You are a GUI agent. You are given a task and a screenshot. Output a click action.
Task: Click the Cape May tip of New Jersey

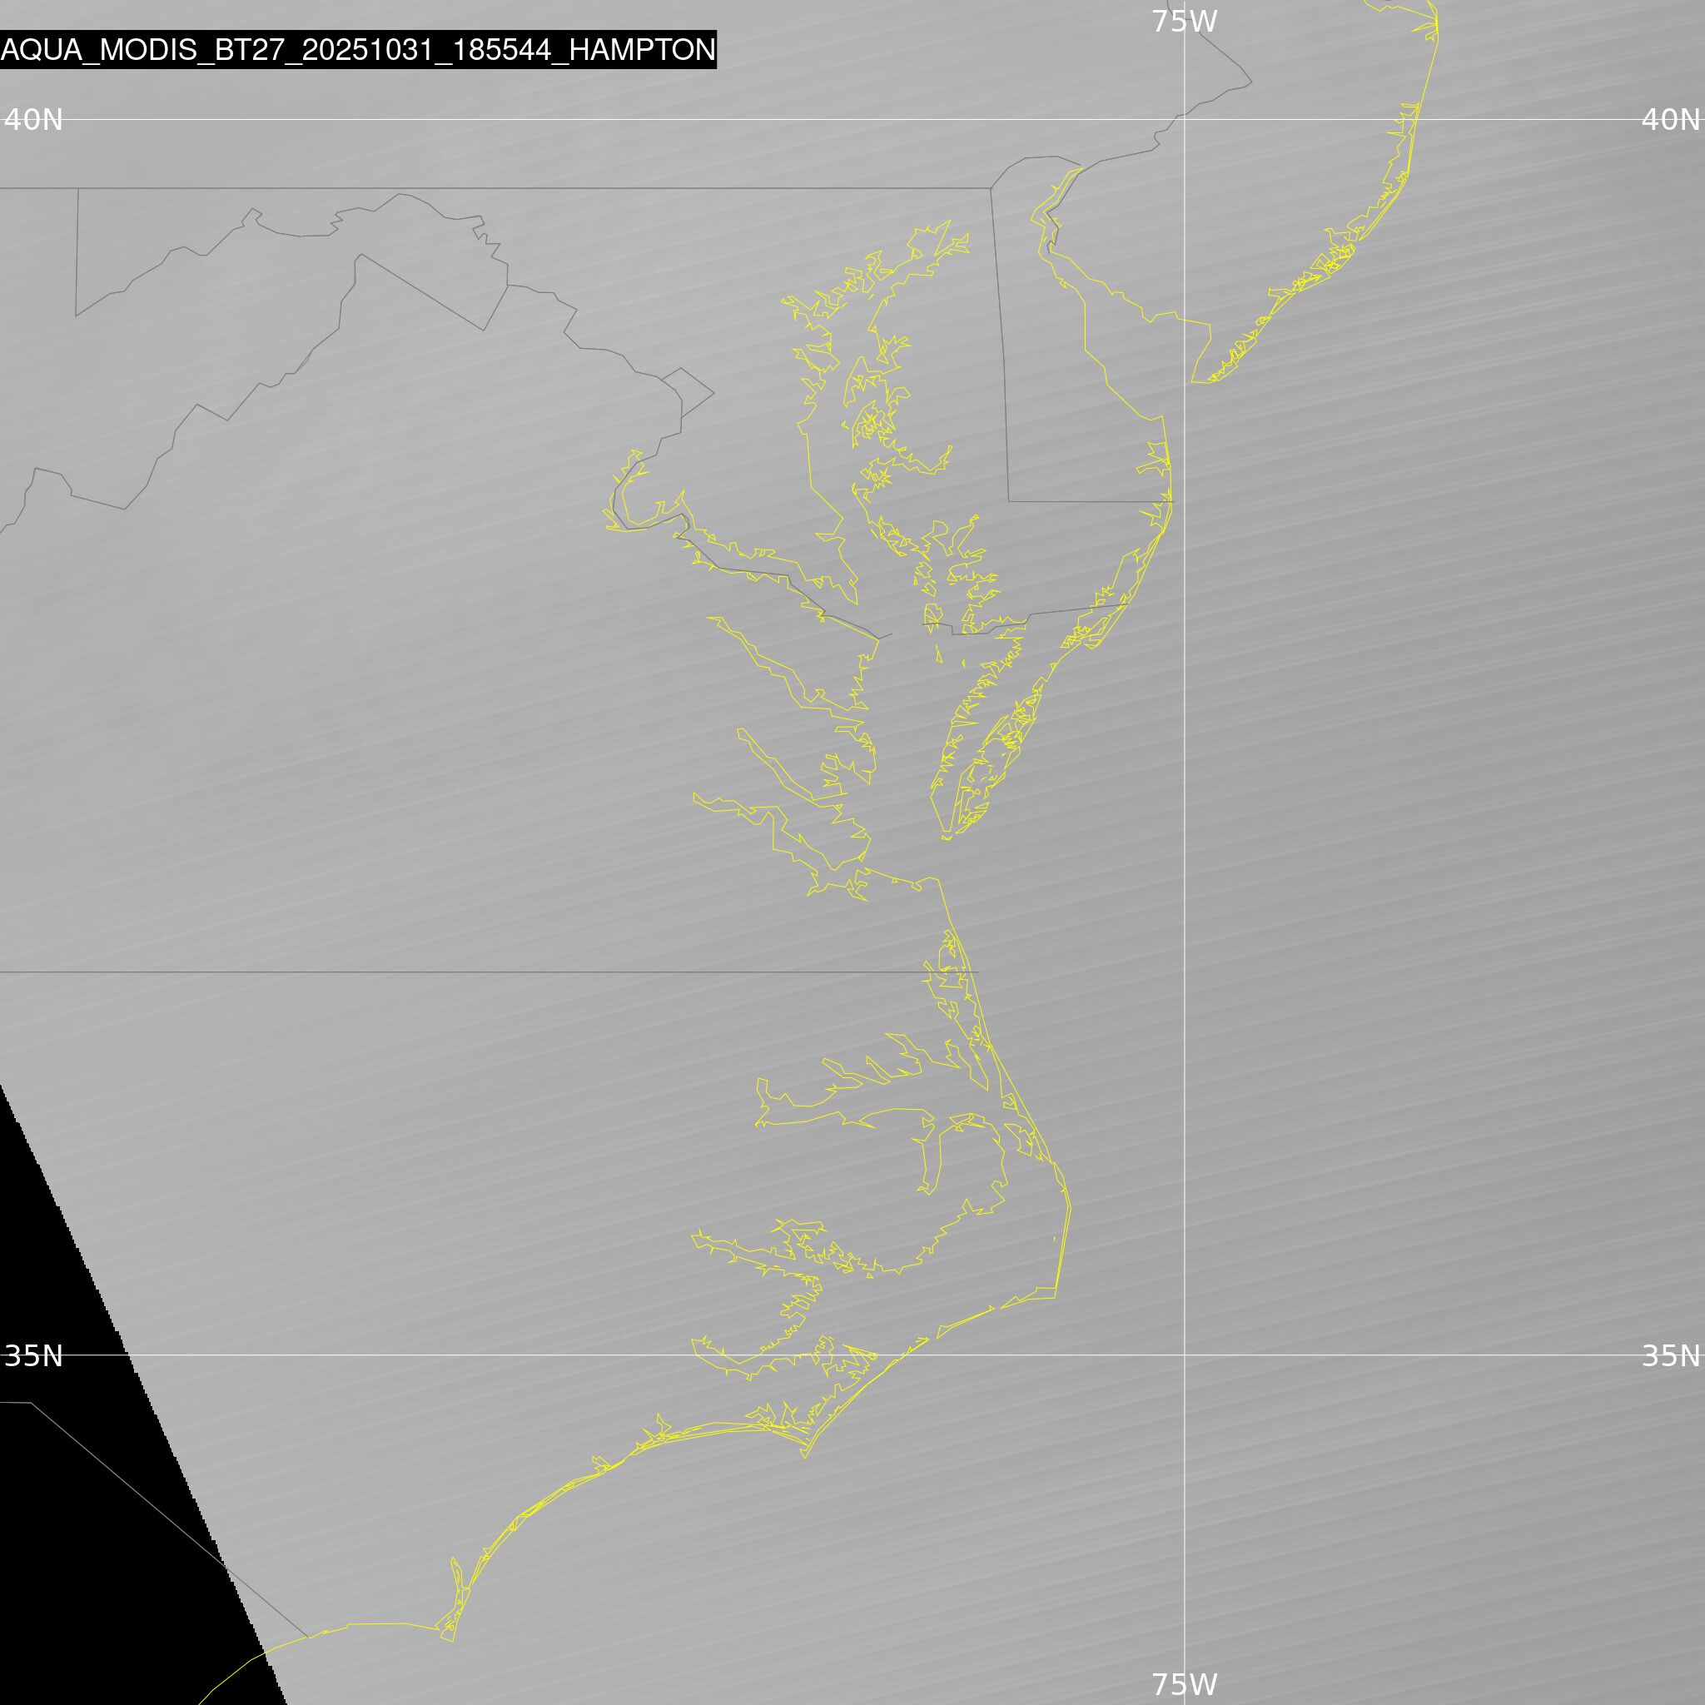click(x=1194, y=381)
